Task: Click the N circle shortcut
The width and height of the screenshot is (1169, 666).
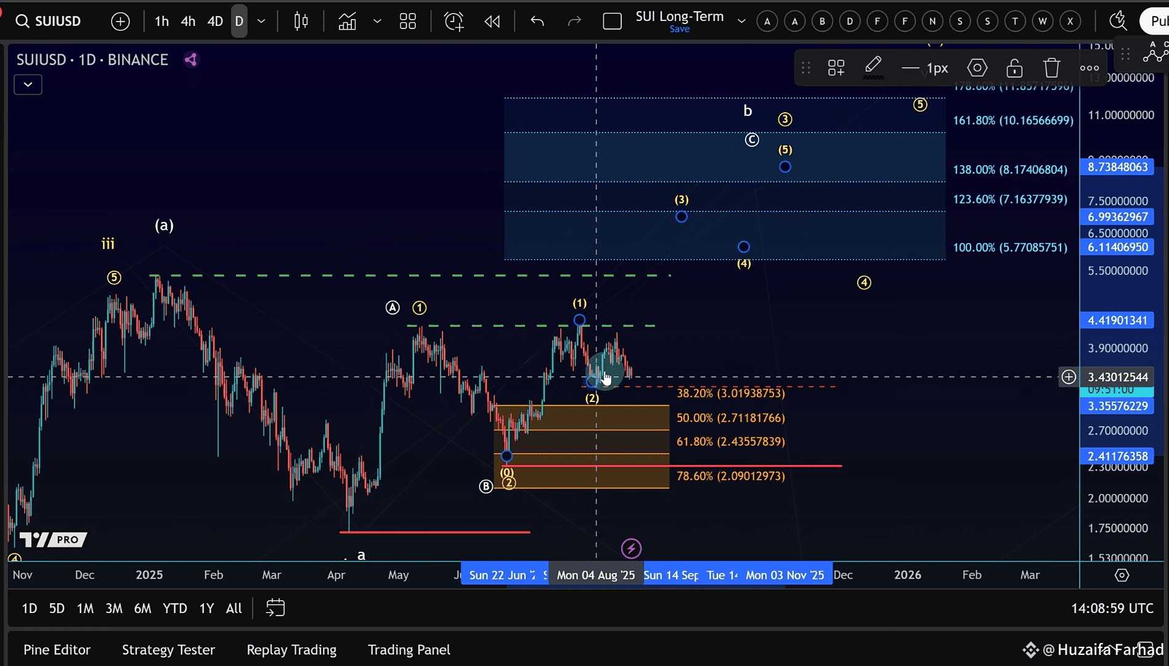Action: coord(932,22)
